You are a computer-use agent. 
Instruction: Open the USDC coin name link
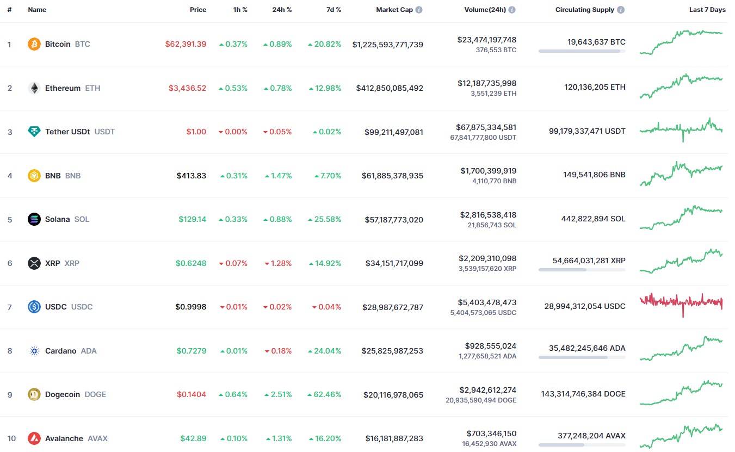56,307
